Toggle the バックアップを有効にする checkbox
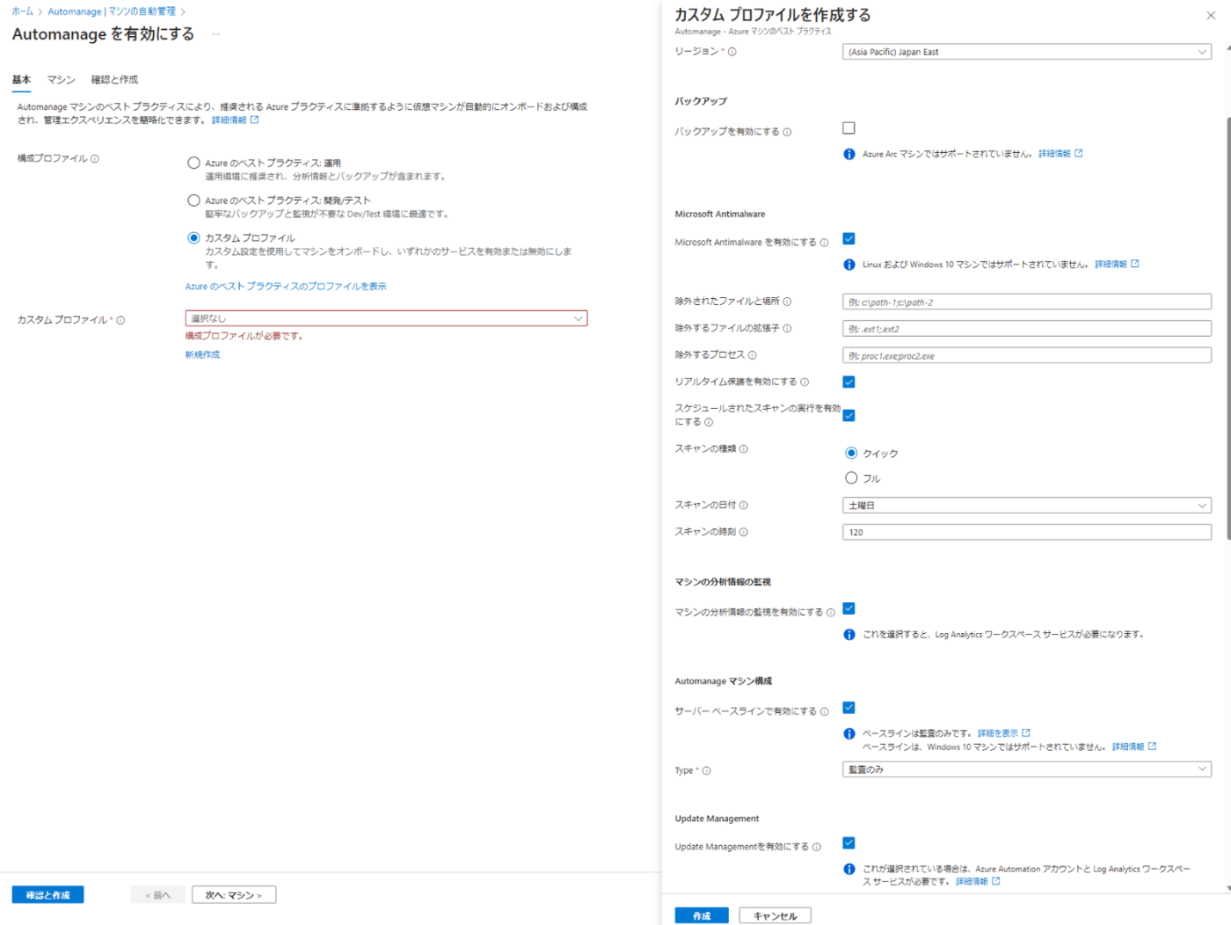This screenshot has height=925, width=1231. click(x=849, y=128)
